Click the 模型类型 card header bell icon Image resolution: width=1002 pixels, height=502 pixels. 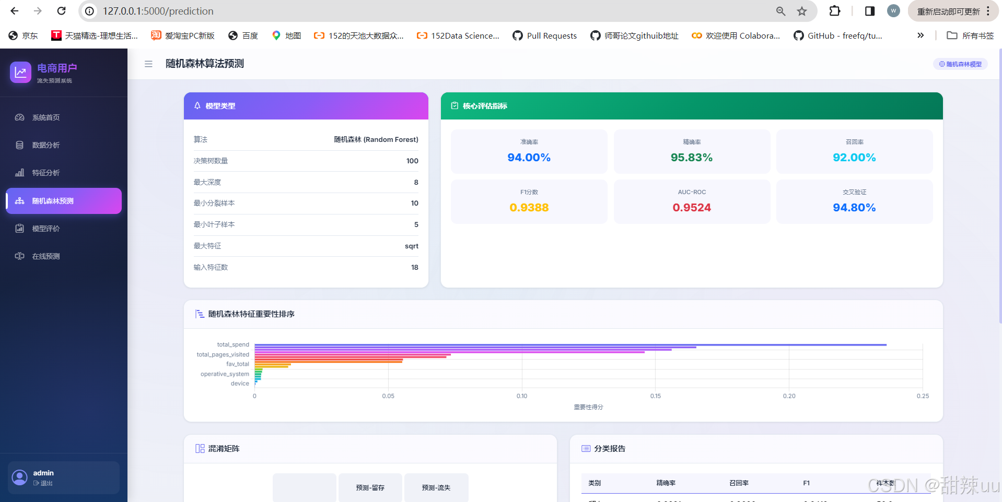[x=197, y=105]
